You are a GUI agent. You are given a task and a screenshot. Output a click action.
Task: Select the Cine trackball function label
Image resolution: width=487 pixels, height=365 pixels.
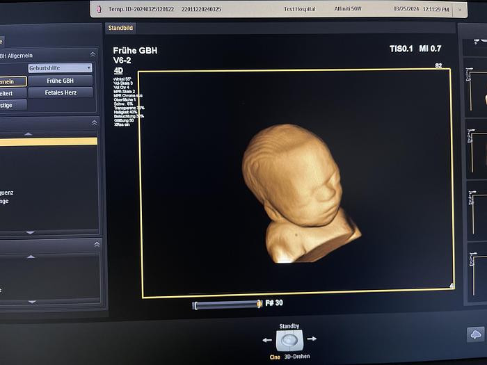(x=275, y=357)
